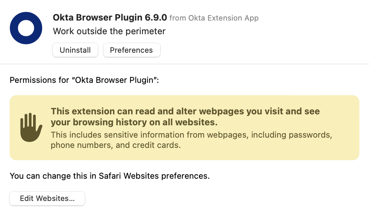The width and height of the screenshot is (369, 215).
Task: Click the 'Work outside the perimeter' tagline
Action: (109, 31)
